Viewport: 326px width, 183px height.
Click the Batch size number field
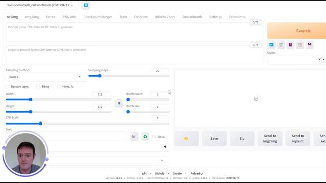159,107
